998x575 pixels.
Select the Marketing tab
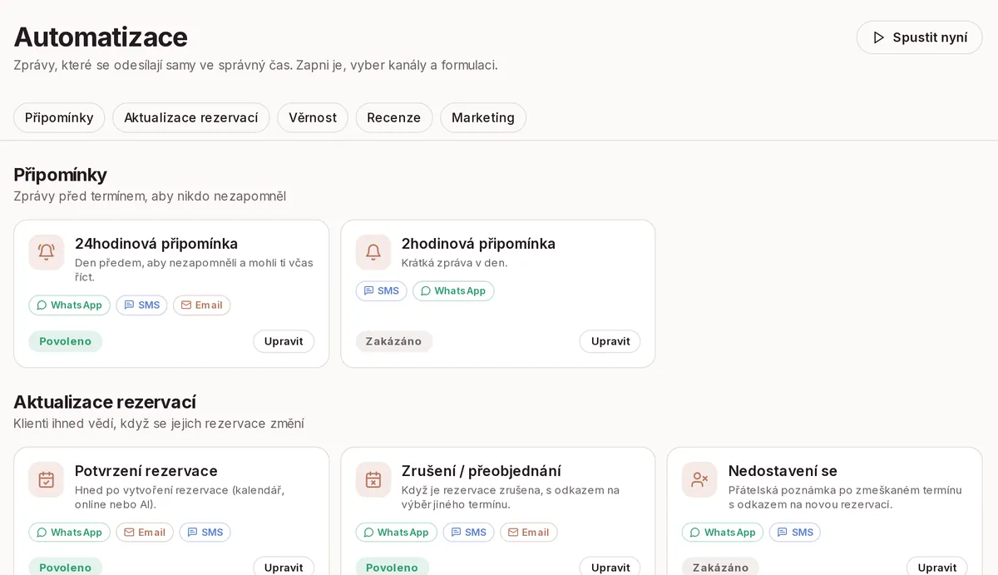click(x=483, y=117)
